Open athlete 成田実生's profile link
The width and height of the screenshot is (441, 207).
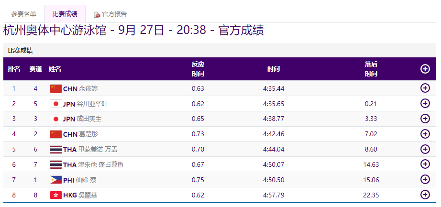pos(89,119)
